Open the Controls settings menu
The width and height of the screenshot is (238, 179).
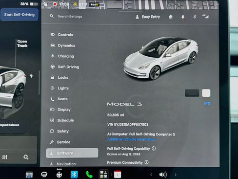62,35
